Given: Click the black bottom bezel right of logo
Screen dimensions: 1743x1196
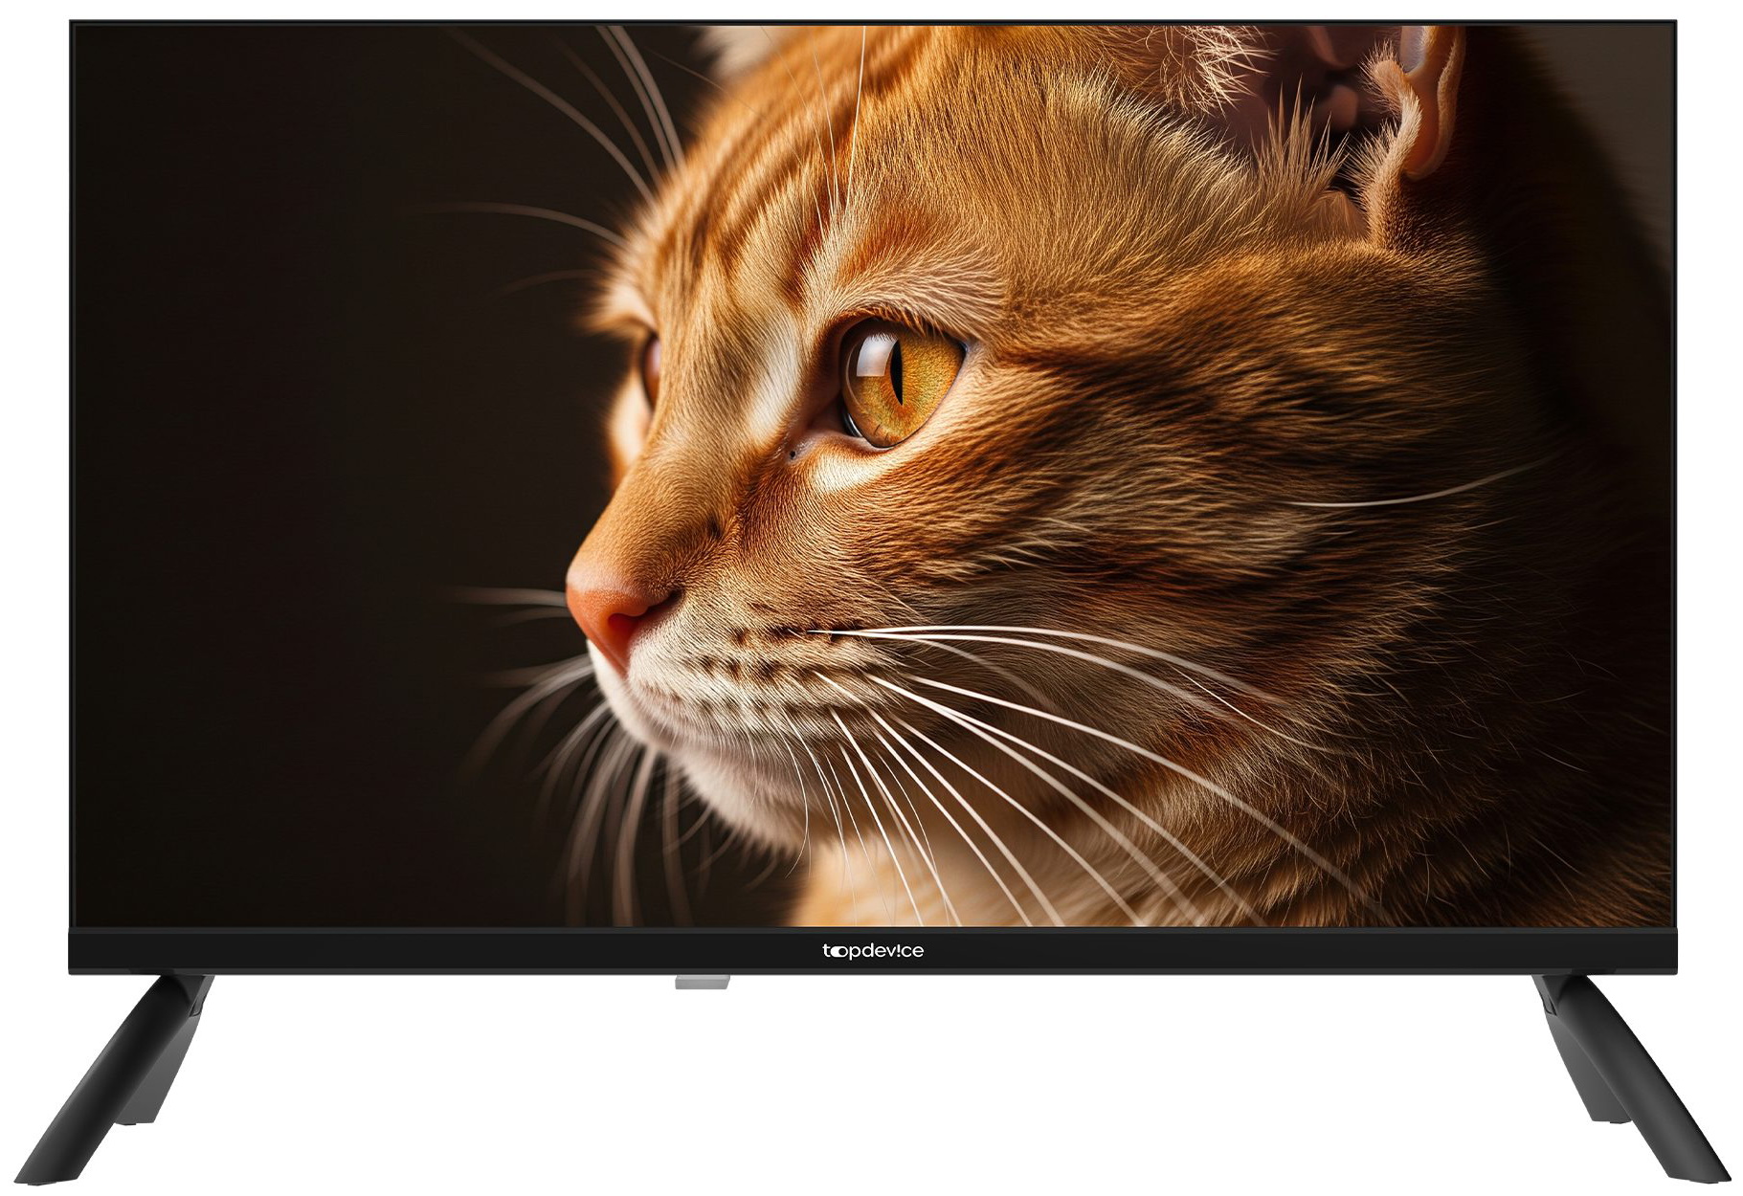Looking at the screenshot, I should (1292, 951).
